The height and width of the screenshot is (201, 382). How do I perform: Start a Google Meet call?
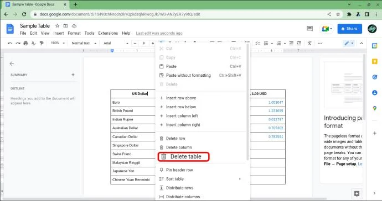coord(326,29)
